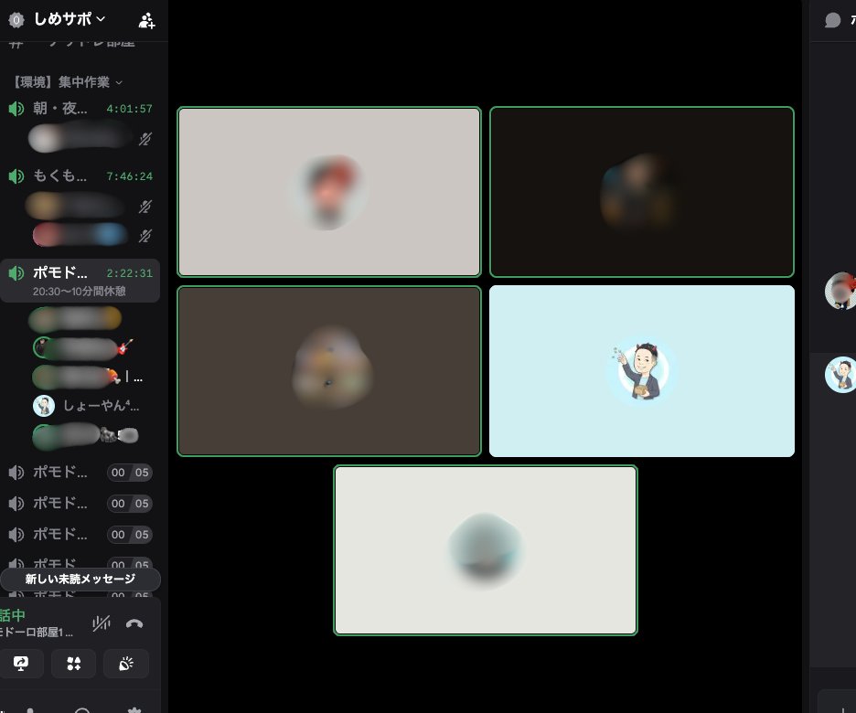Select the off-white tile with teal avatar
The width and height of the screenshot is (856, 713).
click(x=486, y=550)
